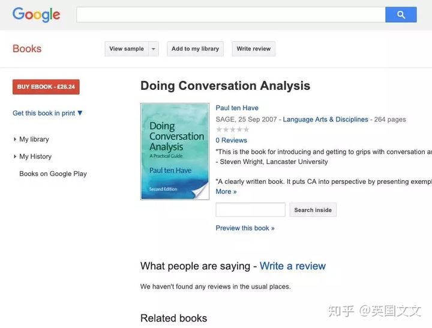432x328 pixels.
Task: Open the View sample dropdown arrow
Action: pyautogui.click(x=154, y=48)
